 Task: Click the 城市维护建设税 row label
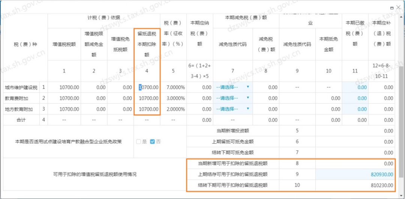21,88
